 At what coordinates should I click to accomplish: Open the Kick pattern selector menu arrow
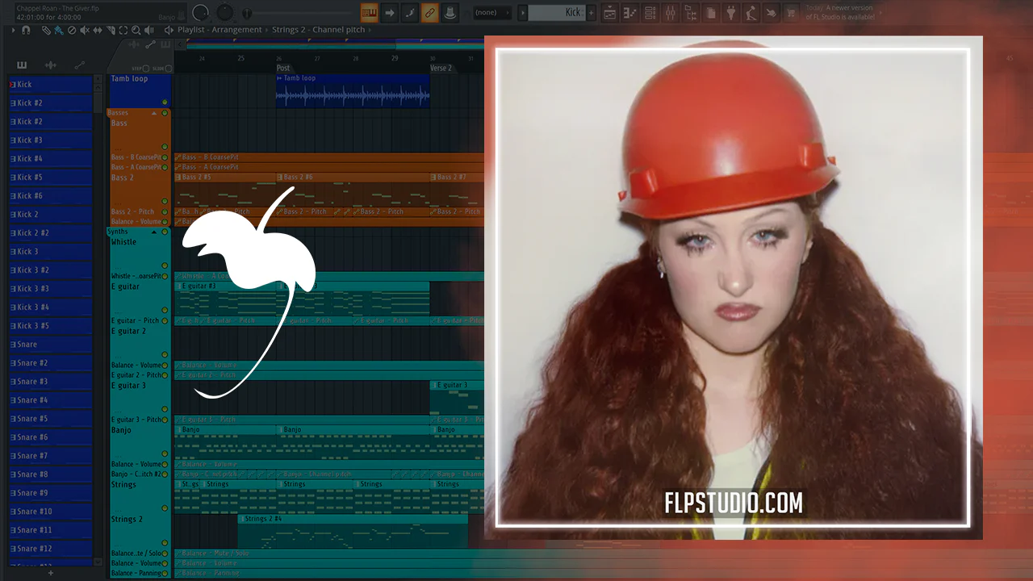tap(523, 13)
